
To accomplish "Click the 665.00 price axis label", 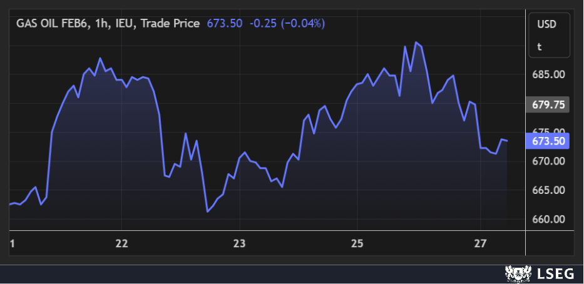I will pos(548,190).
